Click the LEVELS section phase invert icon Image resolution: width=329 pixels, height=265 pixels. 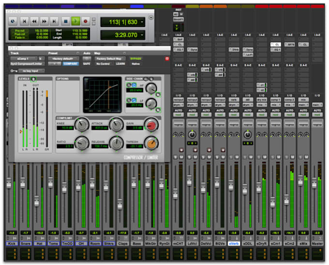pyautogui.click(x=33, y=79)
